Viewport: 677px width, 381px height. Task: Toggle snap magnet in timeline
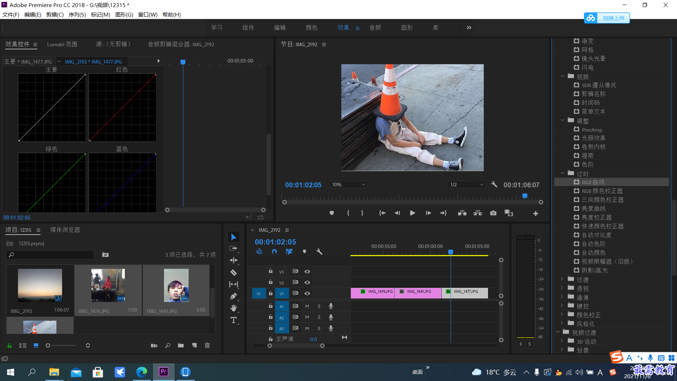click(274, 252)
